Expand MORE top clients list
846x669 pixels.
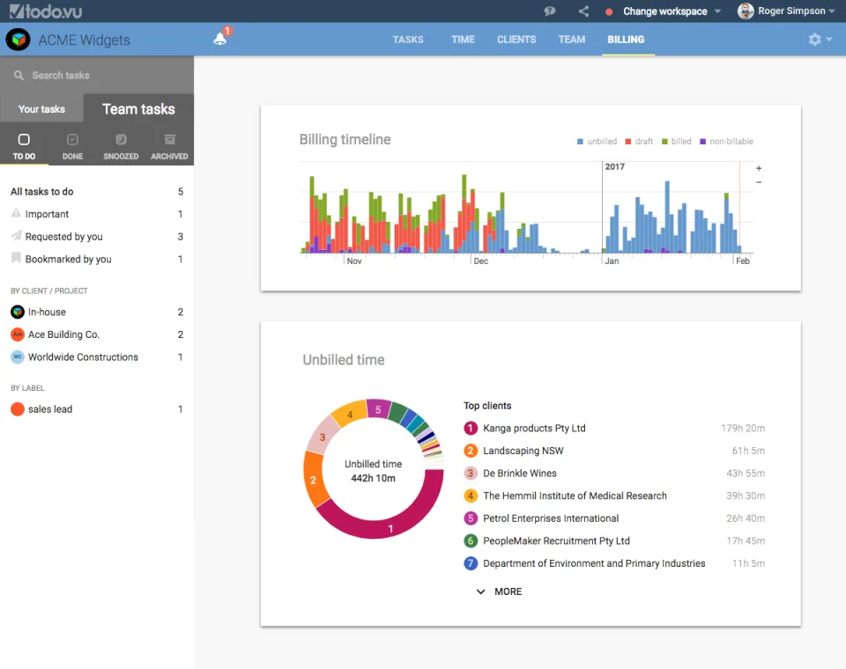click(499, 592)
